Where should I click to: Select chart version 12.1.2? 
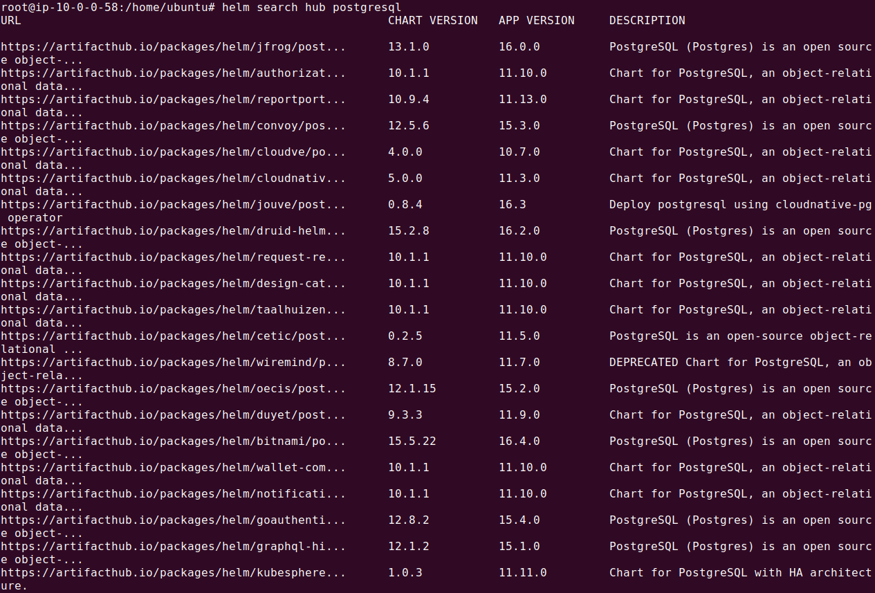click(409, 547)
